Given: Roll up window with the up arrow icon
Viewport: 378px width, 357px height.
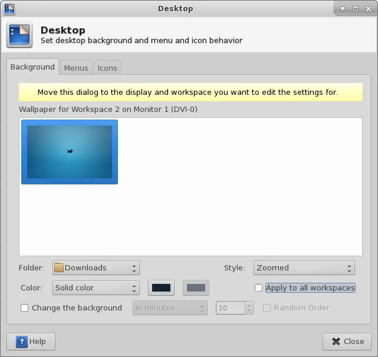Looking at the screenshot, I should point(342,9).
